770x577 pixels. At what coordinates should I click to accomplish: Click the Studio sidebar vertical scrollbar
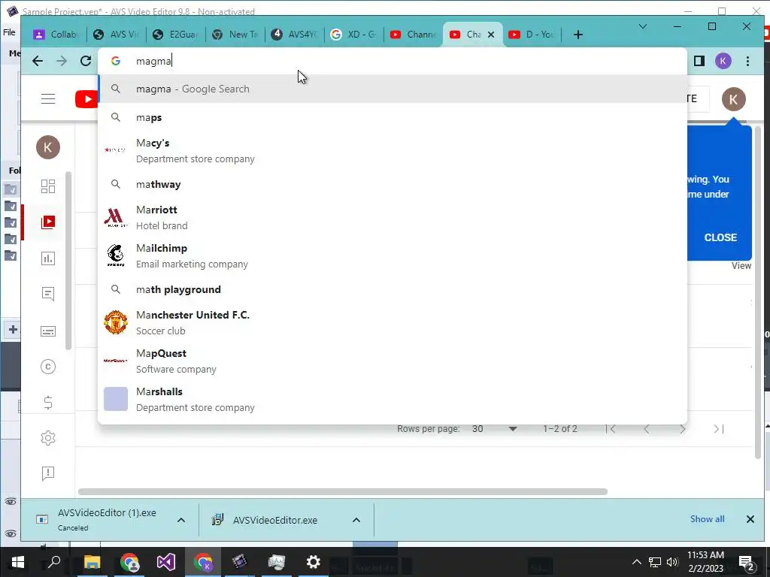68,261
